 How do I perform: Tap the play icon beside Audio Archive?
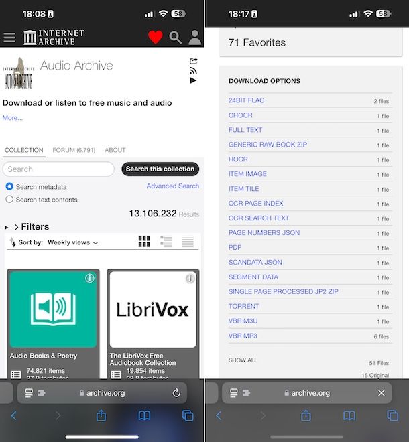tap(193, 80)
